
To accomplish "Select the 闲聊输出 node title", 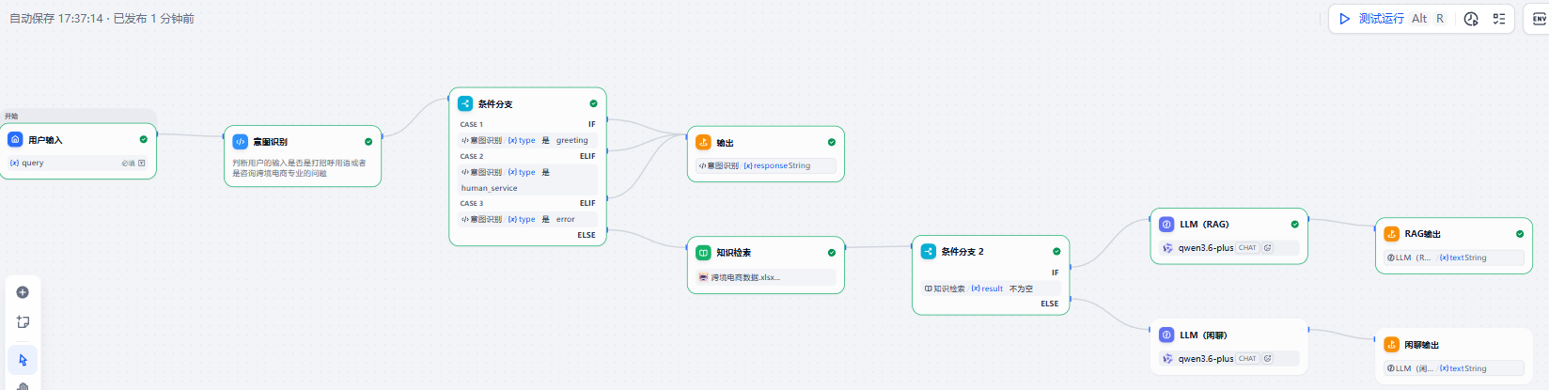I will pyautogui.click(x=1421, y=345).
